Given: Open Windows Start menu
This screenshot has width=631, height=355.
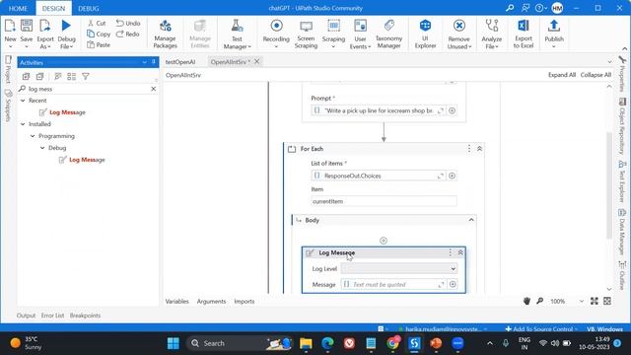Looking at the screenshot, I should coord(174,343).
